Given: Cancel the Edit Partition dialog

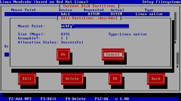Looking at the screenshot, I should click(x=113, y=54).
